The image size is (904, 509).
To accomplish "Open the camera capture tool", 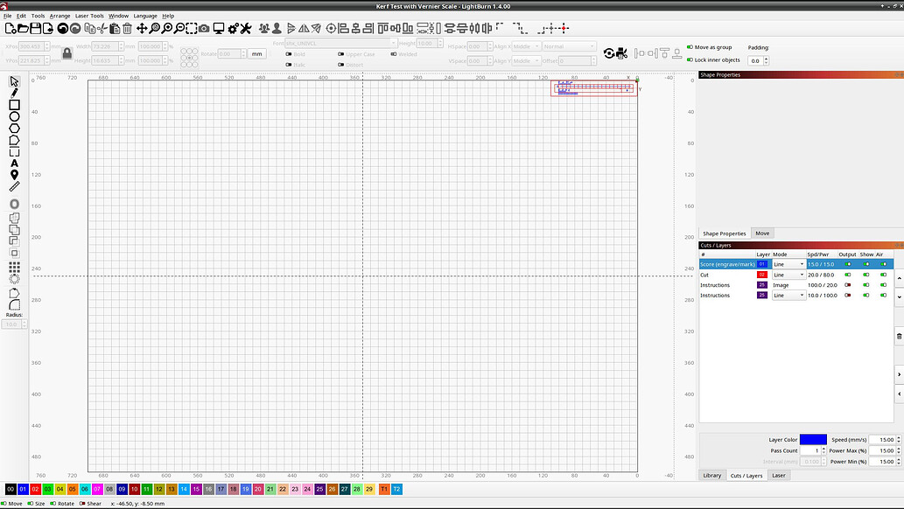I will [204, 29].
